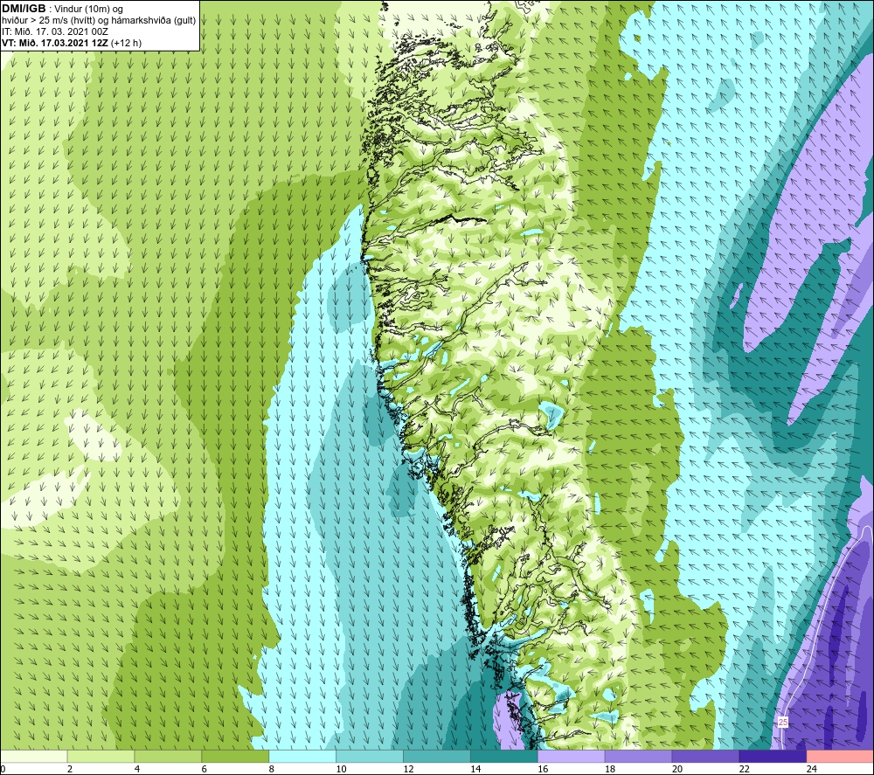Click the 0–2 m/s palest legend swatch
Screen dimensions: 874x775
(x=35, y=756)
